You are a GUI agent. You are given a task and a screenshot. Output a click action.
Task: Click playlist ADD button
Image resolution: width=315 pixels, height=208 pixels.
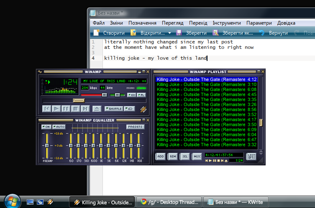(x=161, y=157)
